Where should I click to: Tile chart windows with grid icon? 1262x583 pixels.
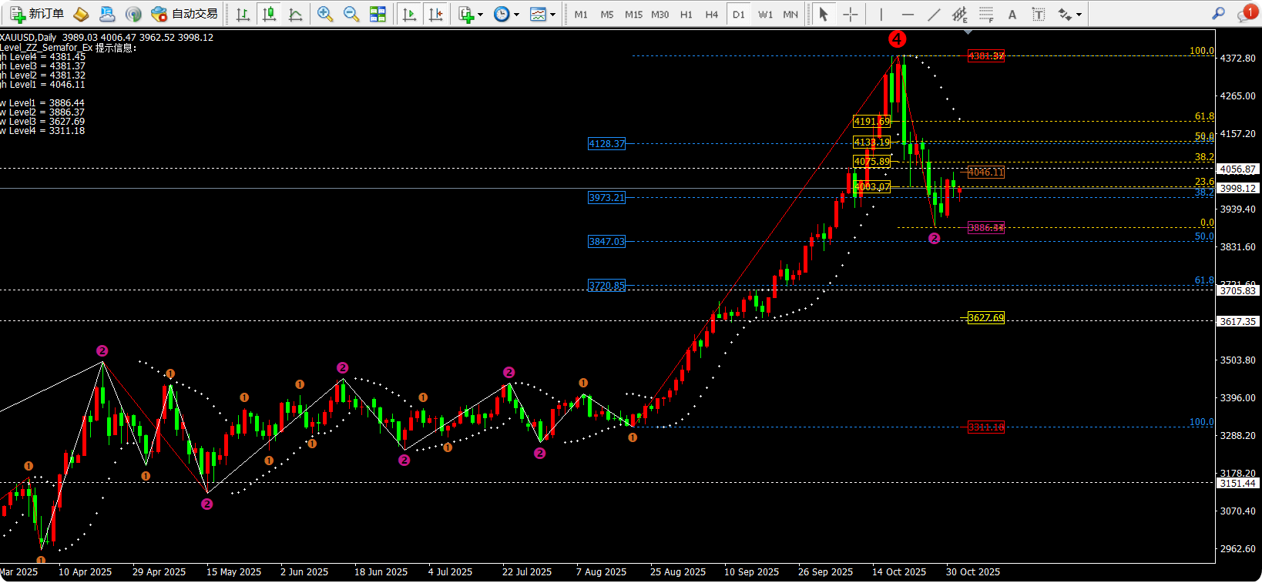click(378, 14)
